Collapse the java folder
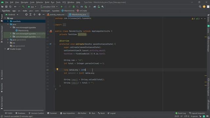The height and width of the screenshot is (118, 210). click(x=8, y=24)
